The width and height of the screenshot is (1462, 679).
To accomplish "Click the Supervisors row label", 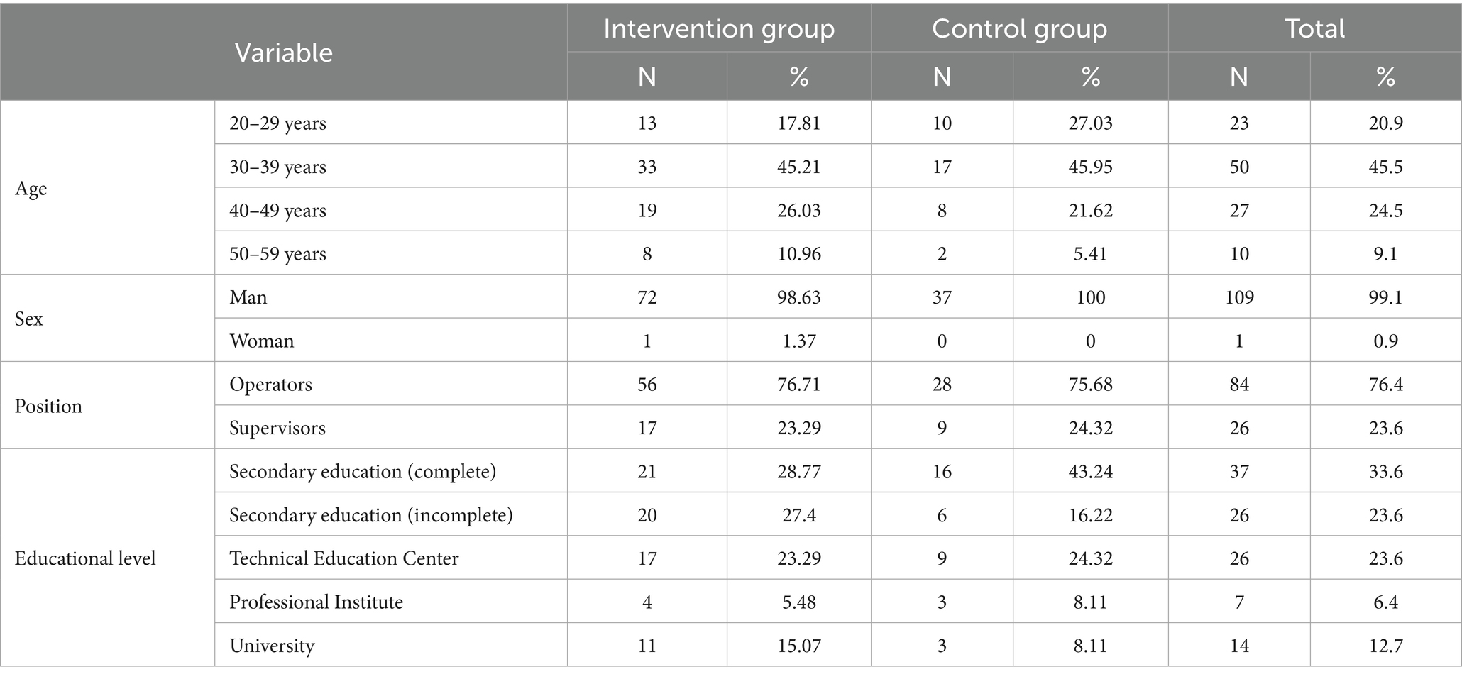I will pyautogui.click(x=277, y=429).
